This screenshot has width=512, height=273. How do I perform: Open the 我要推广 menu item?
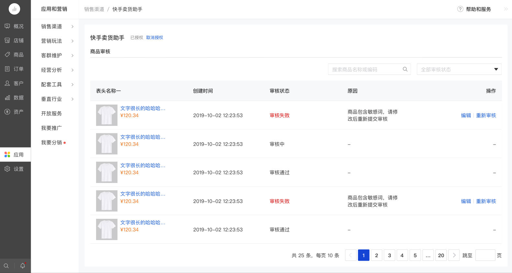[51, 128]
